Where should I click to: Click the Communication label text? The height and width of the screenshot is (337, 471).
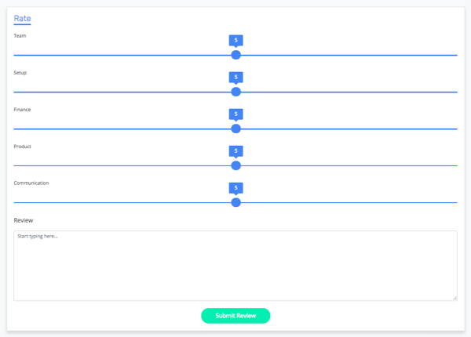[31, 183]
